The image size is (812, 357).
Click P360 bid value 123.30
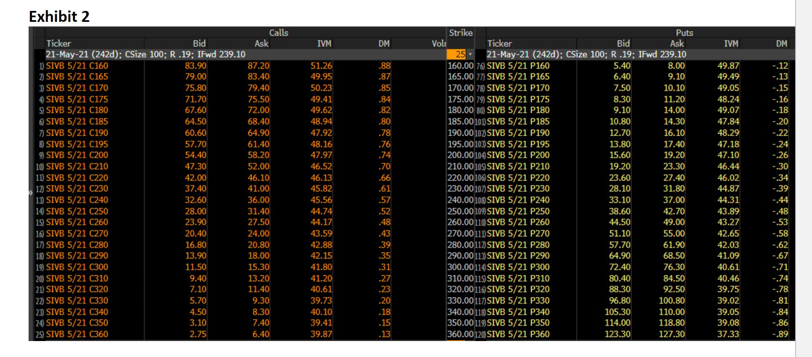pyautogui.click(x=618, y=334)
